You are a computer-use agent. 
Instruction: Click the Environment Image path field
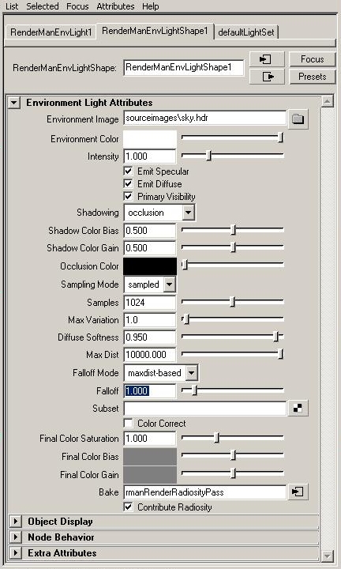click(x=205, y=119)
